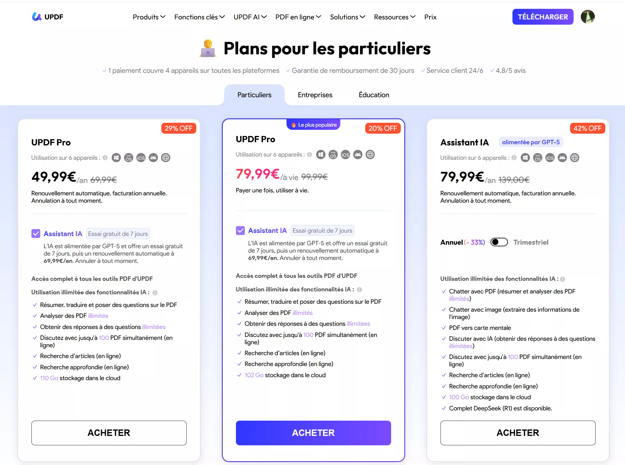The image size is (625, 465).
Task: Expand the Produits dropdown menu
Action: (149, 17)
